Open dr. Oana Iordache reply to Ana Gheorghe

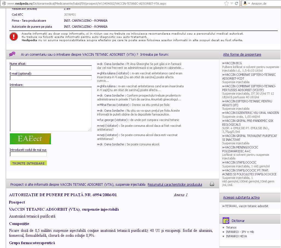(140, 66)
